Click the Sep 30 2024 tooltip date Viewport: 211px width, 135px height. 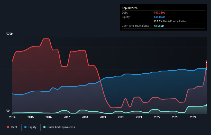click(130, 8)
